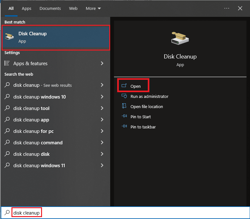Select Pin to taskbar
The image size is (250, 219).
click(143, 127)
